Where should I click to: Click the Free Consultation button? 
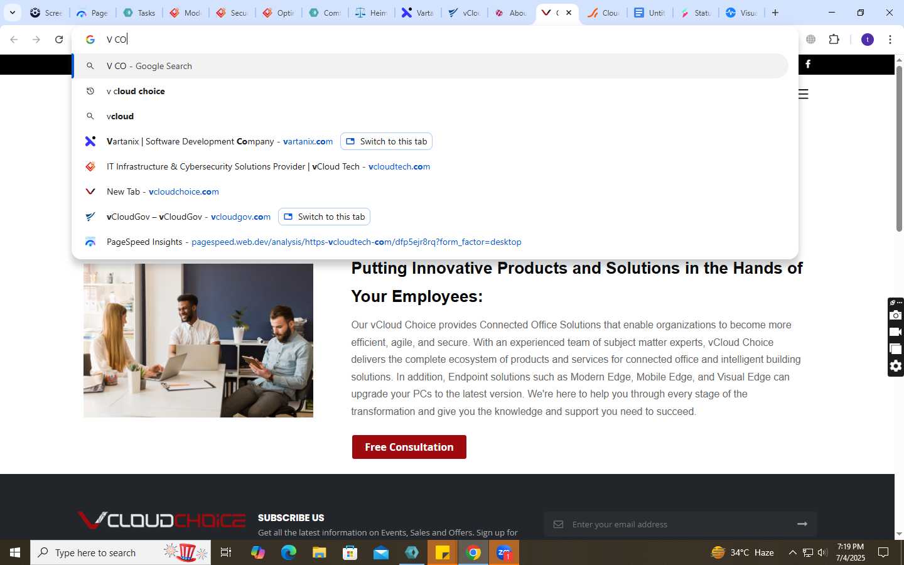409,447
